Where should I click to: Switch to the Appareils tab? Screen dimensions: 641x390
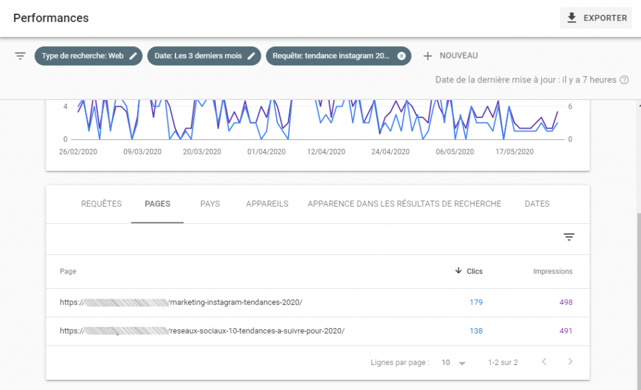pos(267,204)
